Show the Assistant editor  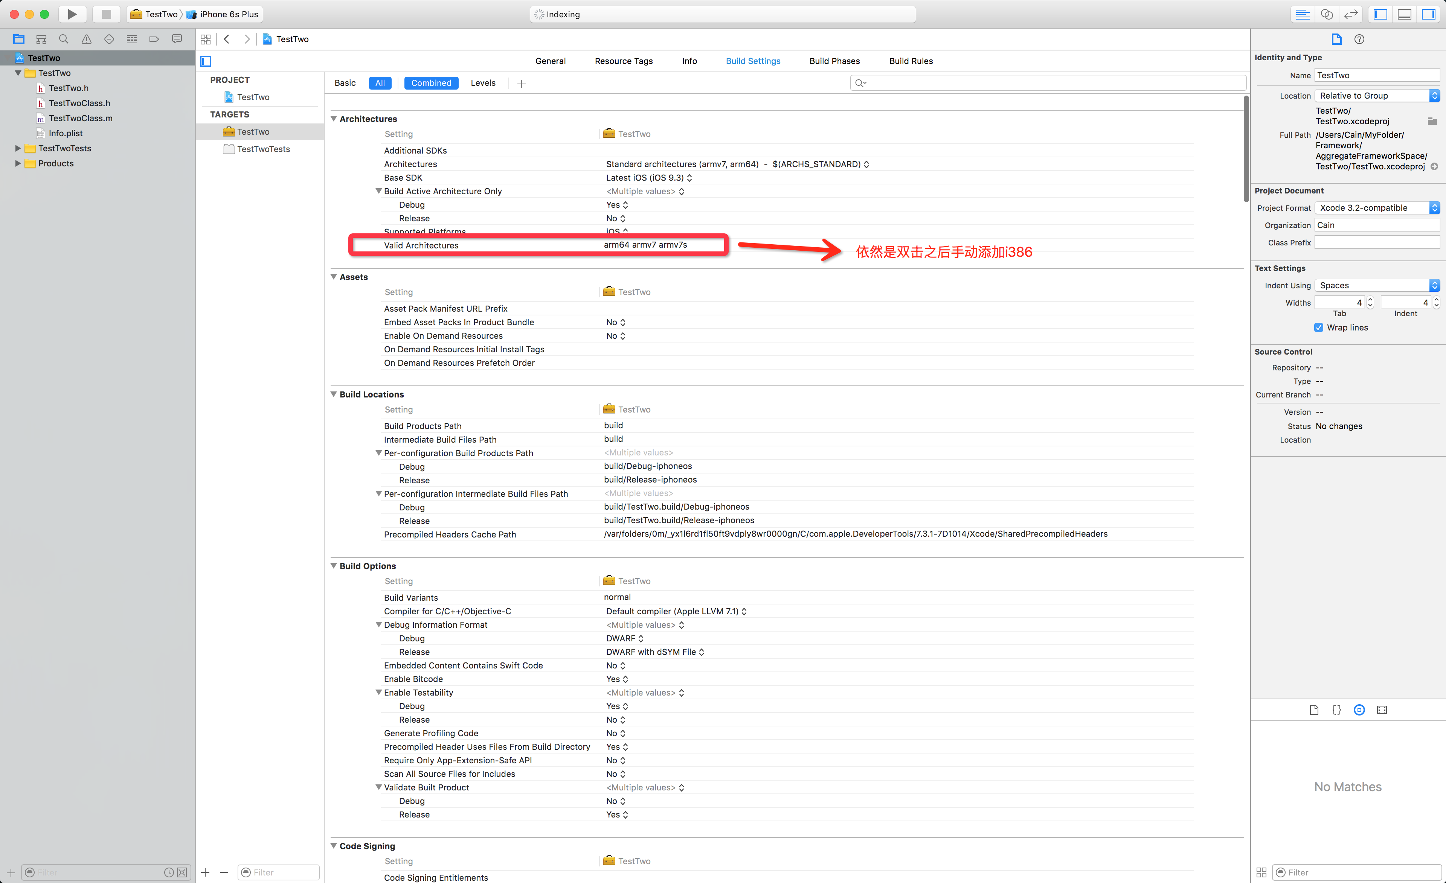[x=1327, y=14]
